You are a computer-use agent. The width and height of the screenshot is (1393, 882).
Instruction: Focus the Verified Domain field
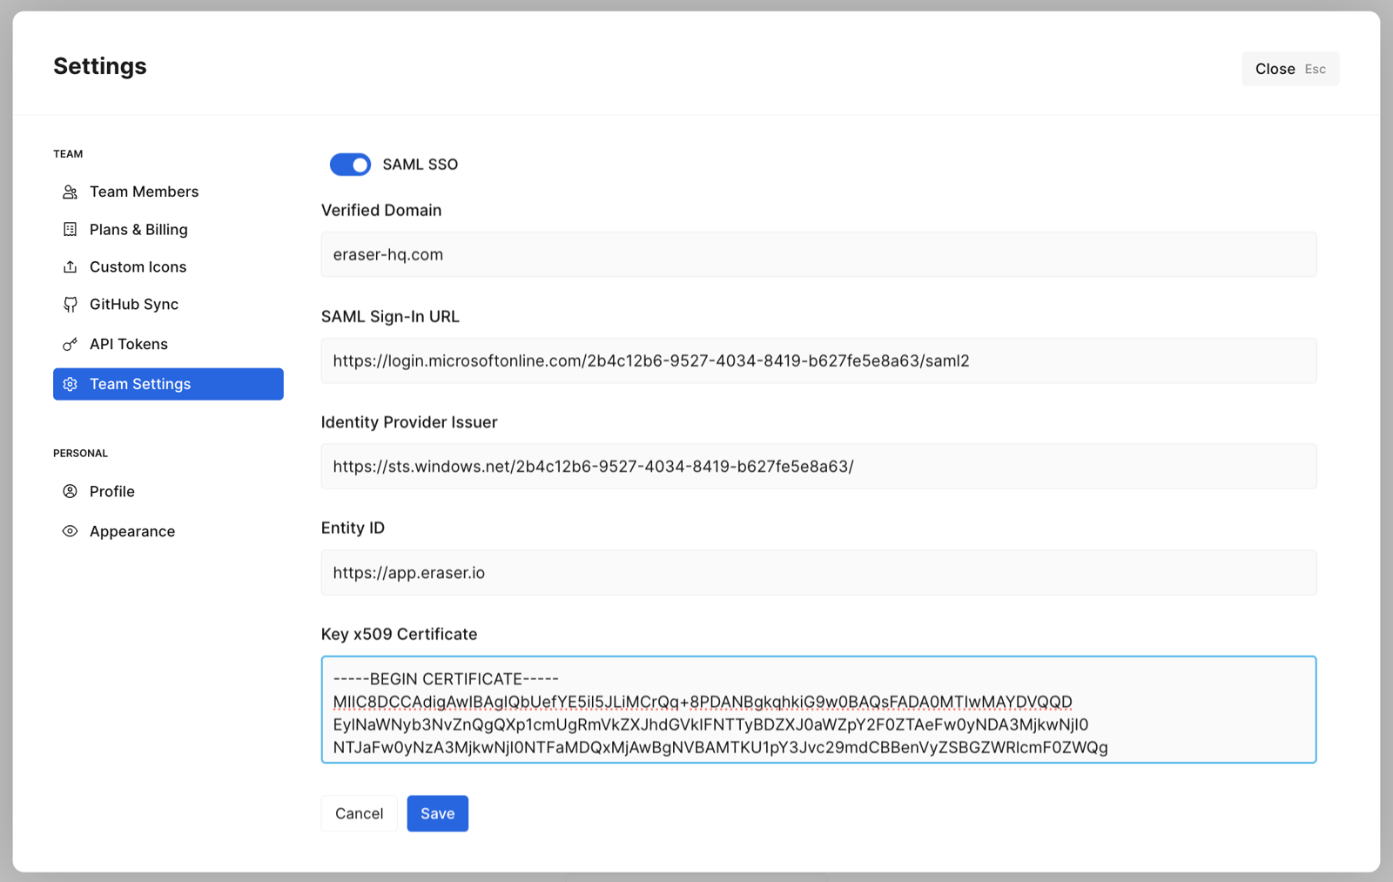pyautogui.click(x=818, y=254)
